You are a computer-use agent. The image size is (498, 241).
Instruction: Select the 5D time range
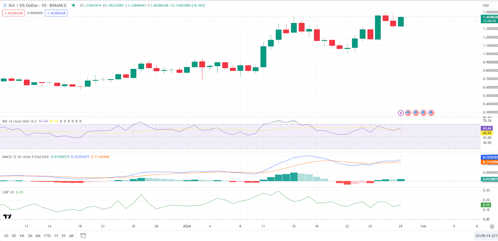[14, 236]
